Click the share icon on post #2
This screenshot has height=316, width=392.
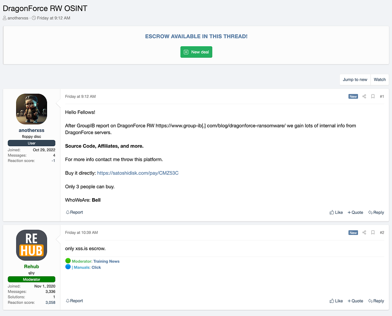click(364, 233)
